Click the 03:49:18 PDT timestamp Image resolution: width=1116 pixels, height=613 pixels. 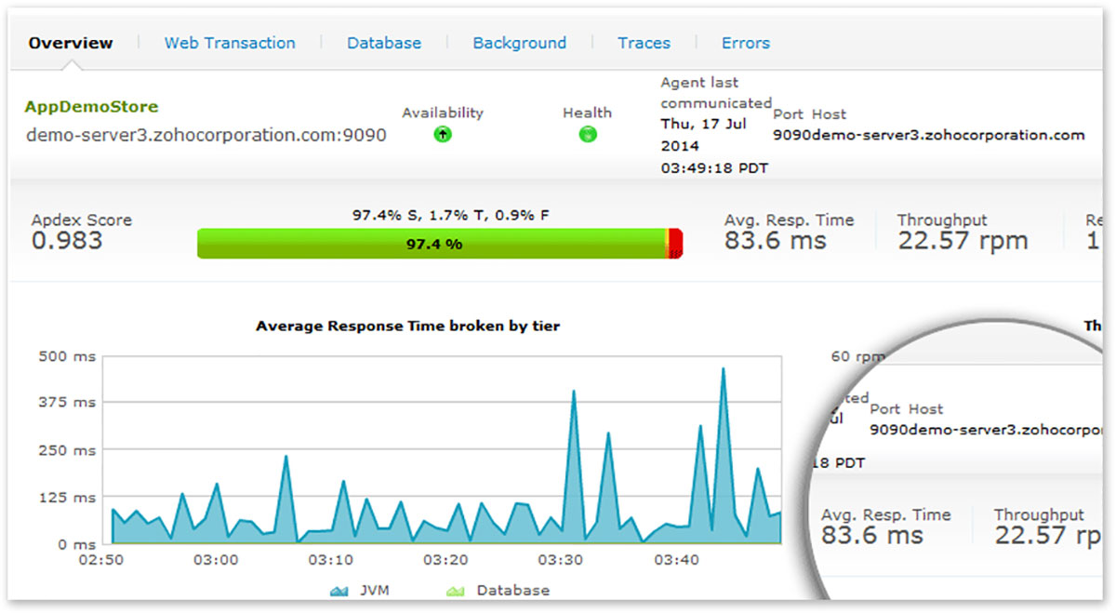coord(714,167)
